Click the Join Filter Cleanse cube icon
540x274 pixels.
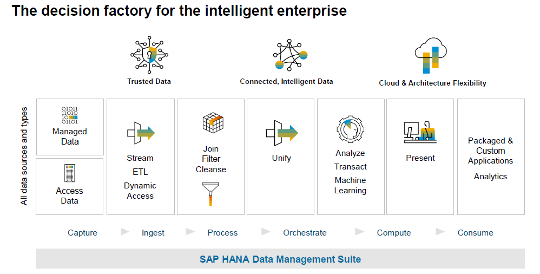click(x=211, y=123)
